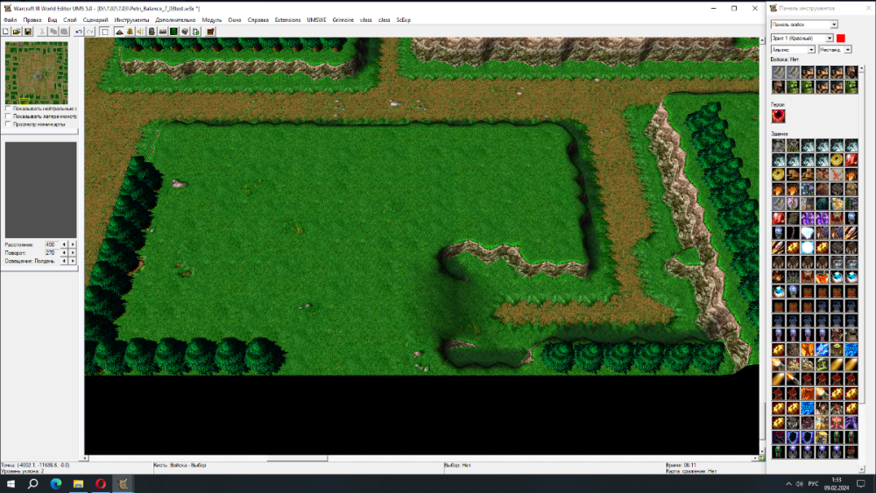Click the red player color swatch

click(841, 39)
